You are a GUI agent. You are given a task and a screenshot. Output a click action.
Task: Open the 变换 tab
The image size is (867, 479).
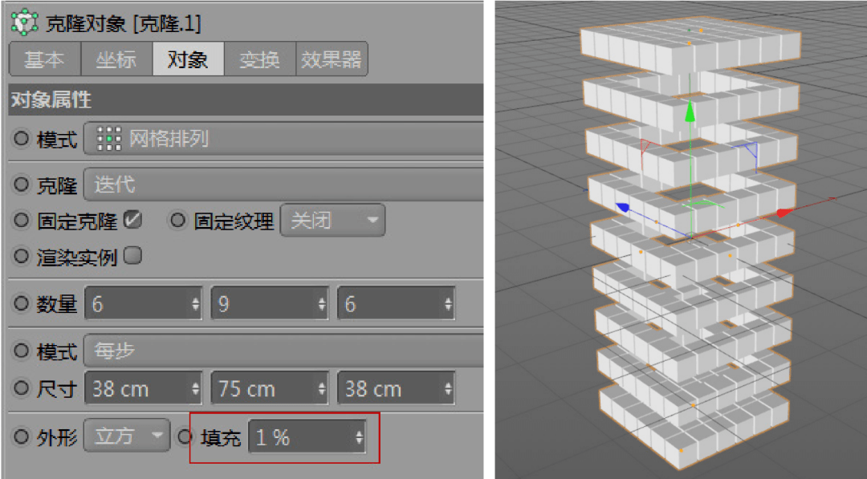coord(260,59)
